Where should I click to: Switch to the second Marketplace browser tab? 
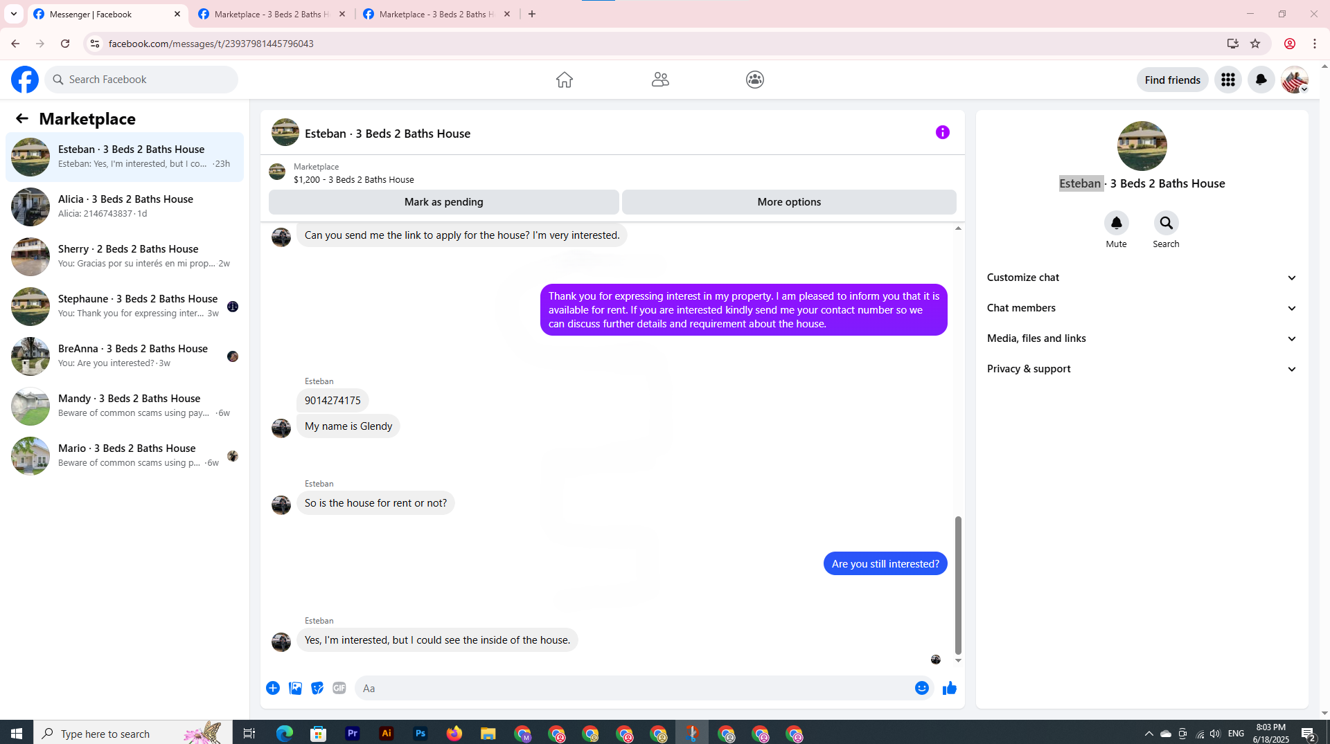click(272, 14)
